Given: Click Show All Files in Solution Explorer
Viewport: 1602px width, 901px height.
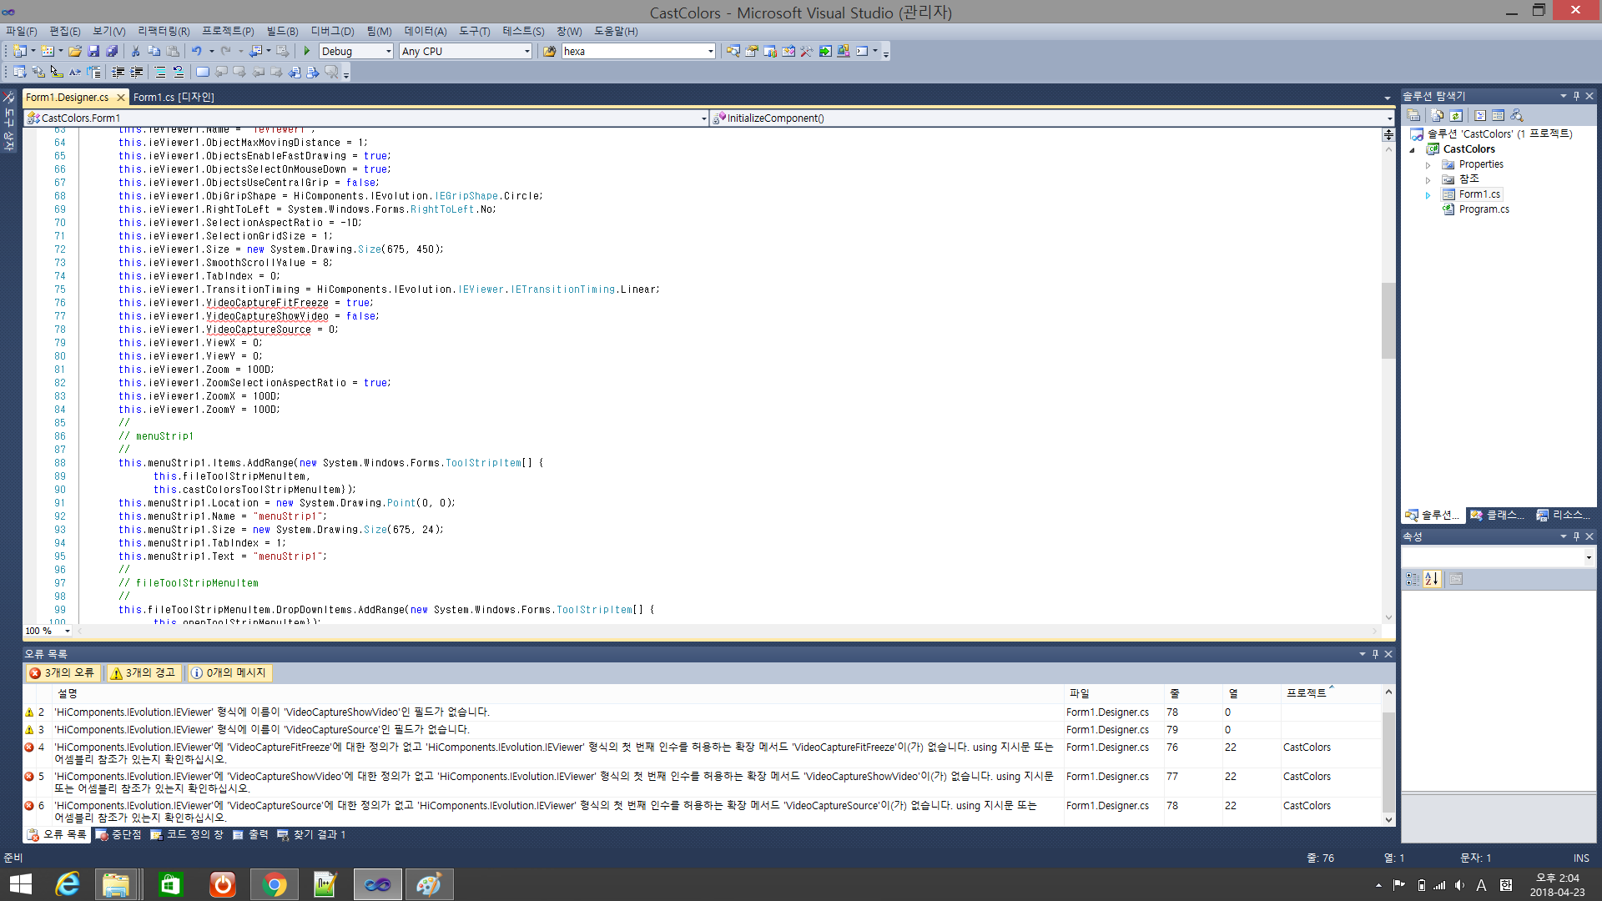Looking at the screenshot, I should click(x=1437, y=116).
